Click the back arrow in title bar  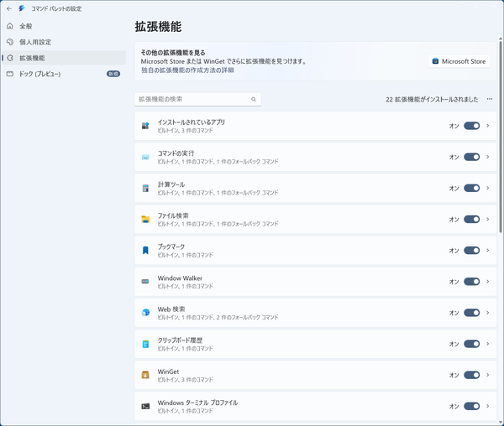pos(9,8)
